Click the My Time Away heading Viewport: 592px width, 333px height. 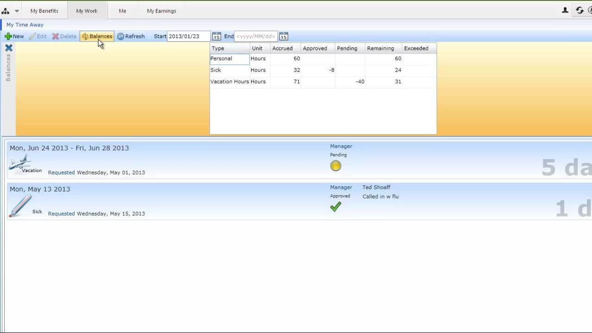(25, 25)
